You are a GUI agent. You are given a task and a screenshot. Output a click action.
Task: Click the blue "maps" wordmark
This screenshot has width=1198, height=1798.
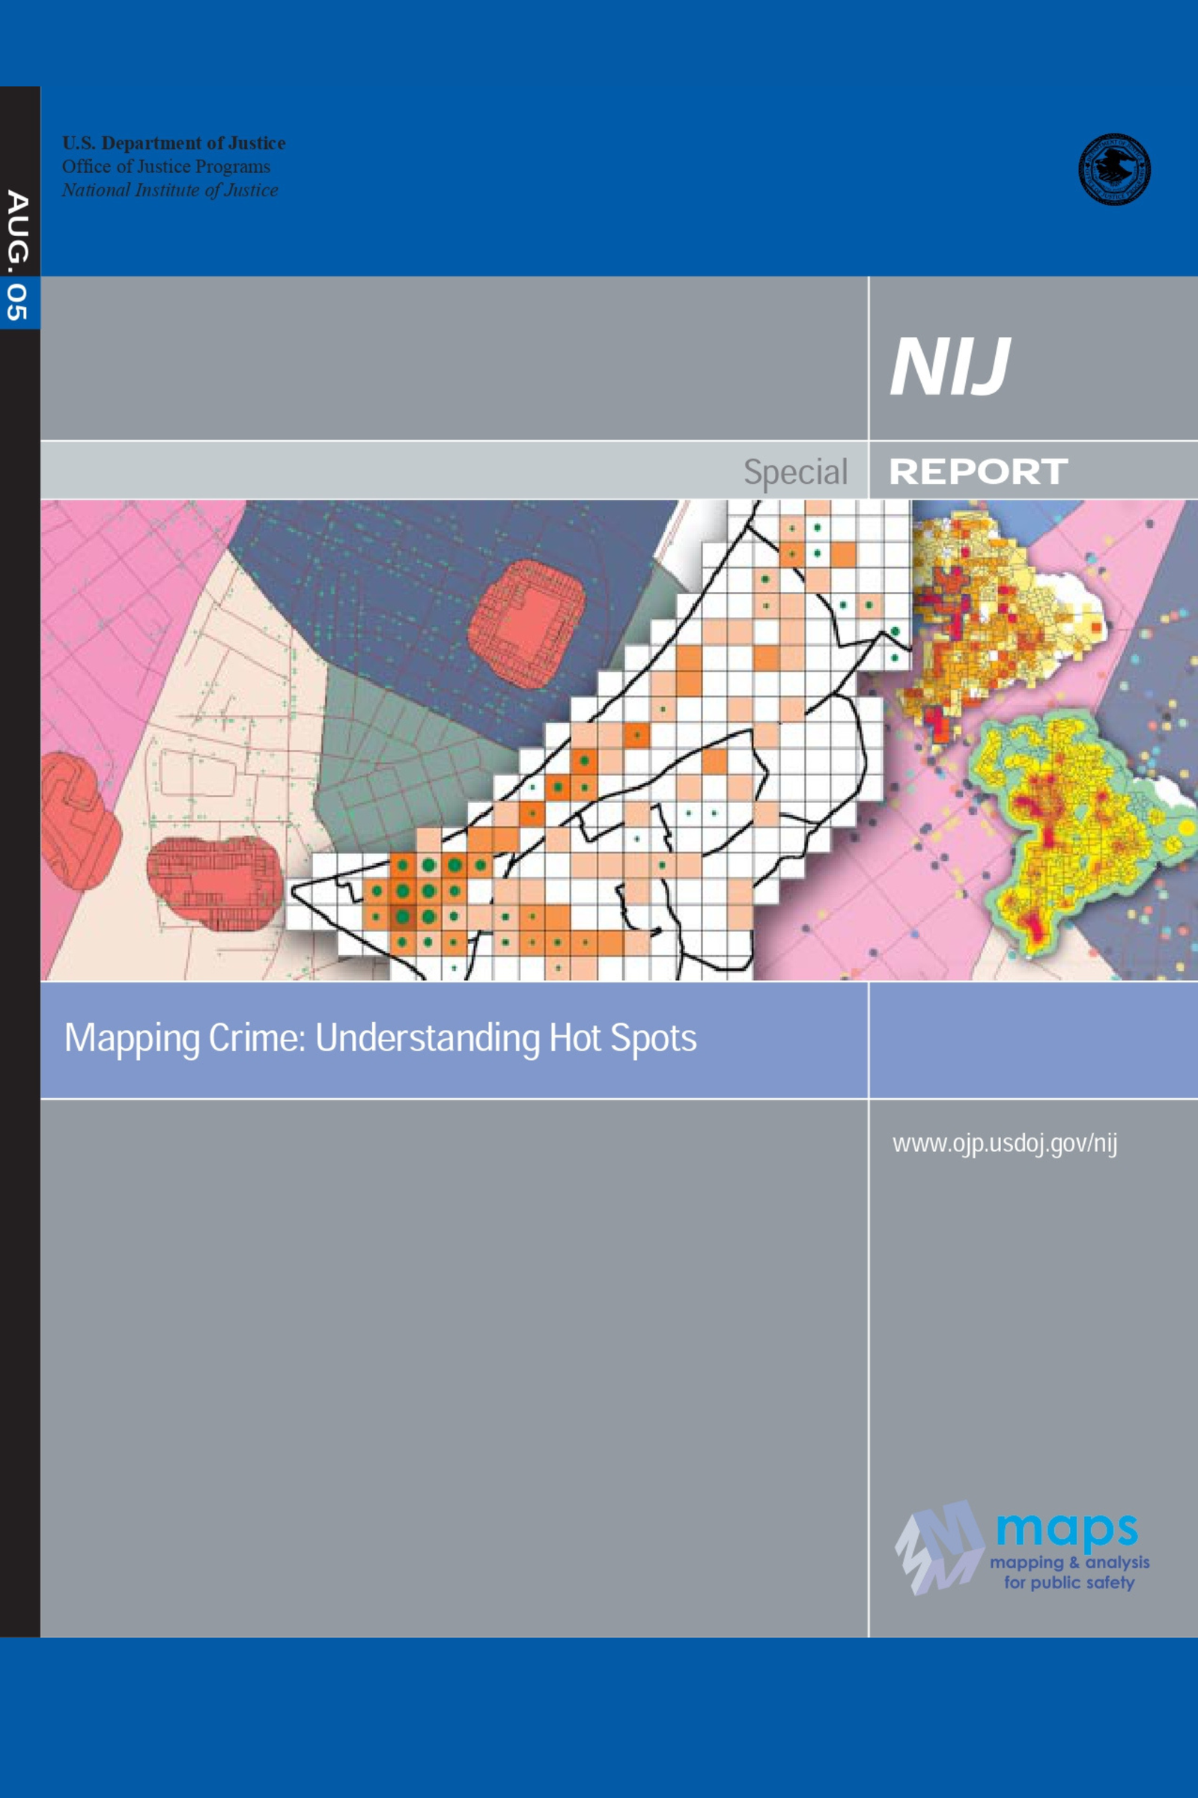pyautogui.click(x=1068, y=1528)
